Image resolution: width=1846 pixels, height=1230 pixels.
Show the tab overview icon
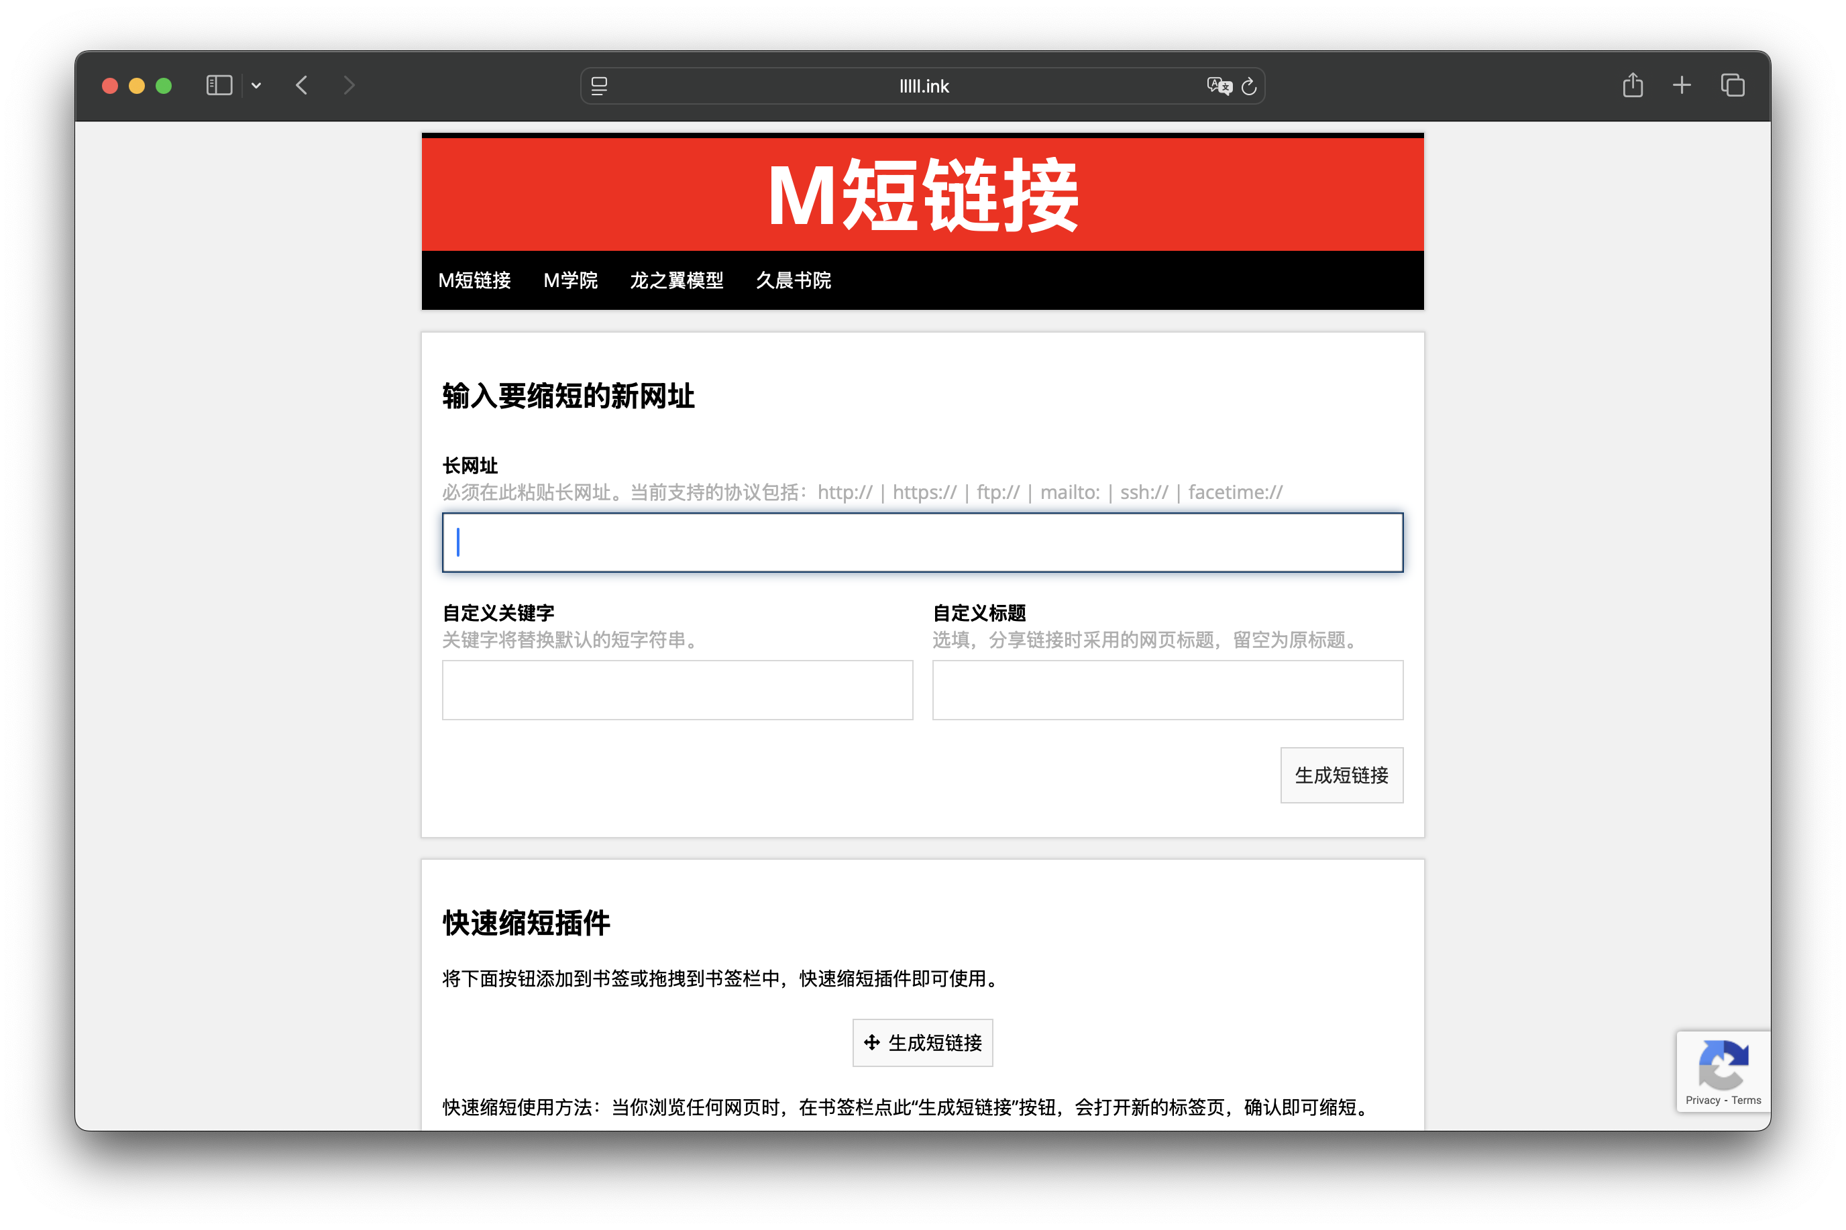point(1732,85)
